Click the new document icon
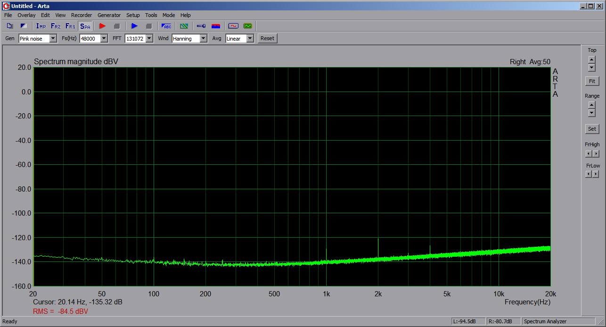The image size is (606, 327). click(10, 26)
